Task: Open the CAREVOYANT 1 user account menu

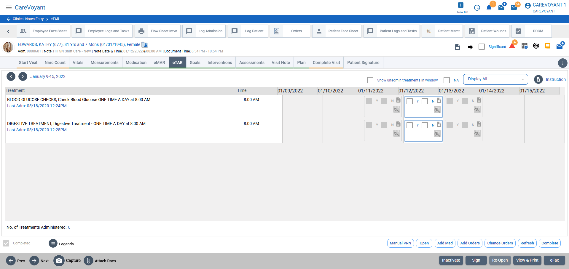Action: tap(546, 8)
